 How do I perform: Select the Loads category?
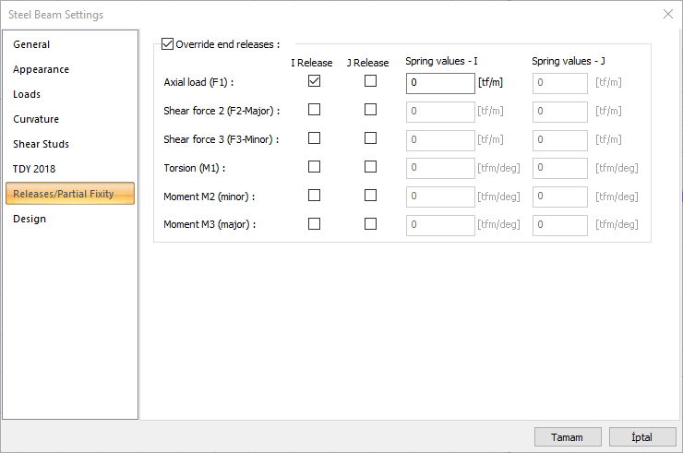pyautogui.click(x=27, y=94)
